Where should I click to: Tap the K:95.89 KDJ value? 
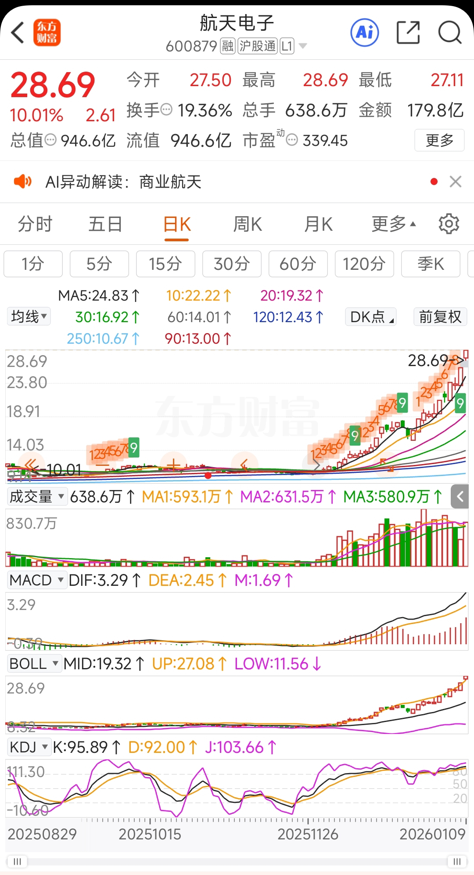86,747
